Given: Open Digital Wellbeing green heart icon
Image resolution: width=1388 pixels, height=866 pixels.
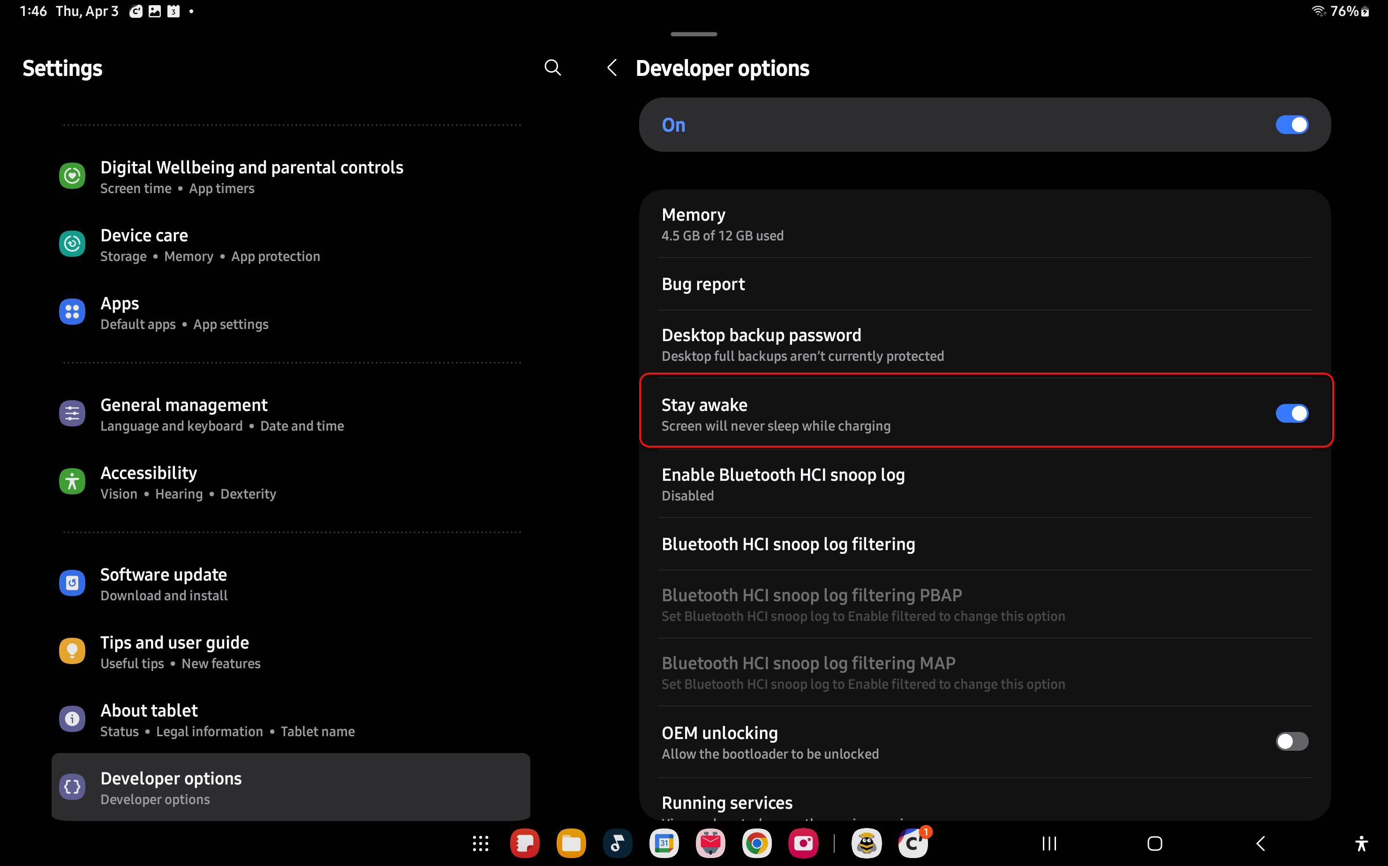Looking at the screenshot, I should tap(72, 176).
